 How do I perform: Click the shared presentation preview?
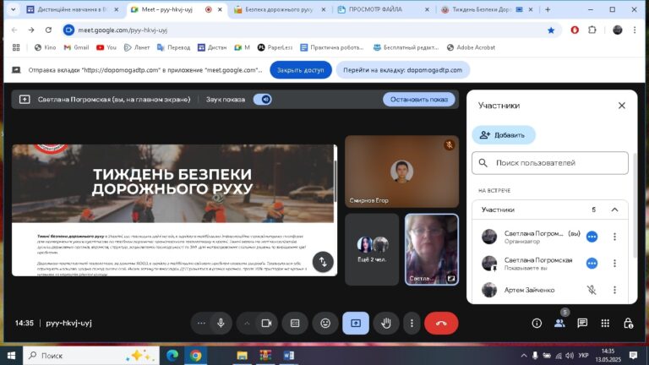[x=174, y=210]
